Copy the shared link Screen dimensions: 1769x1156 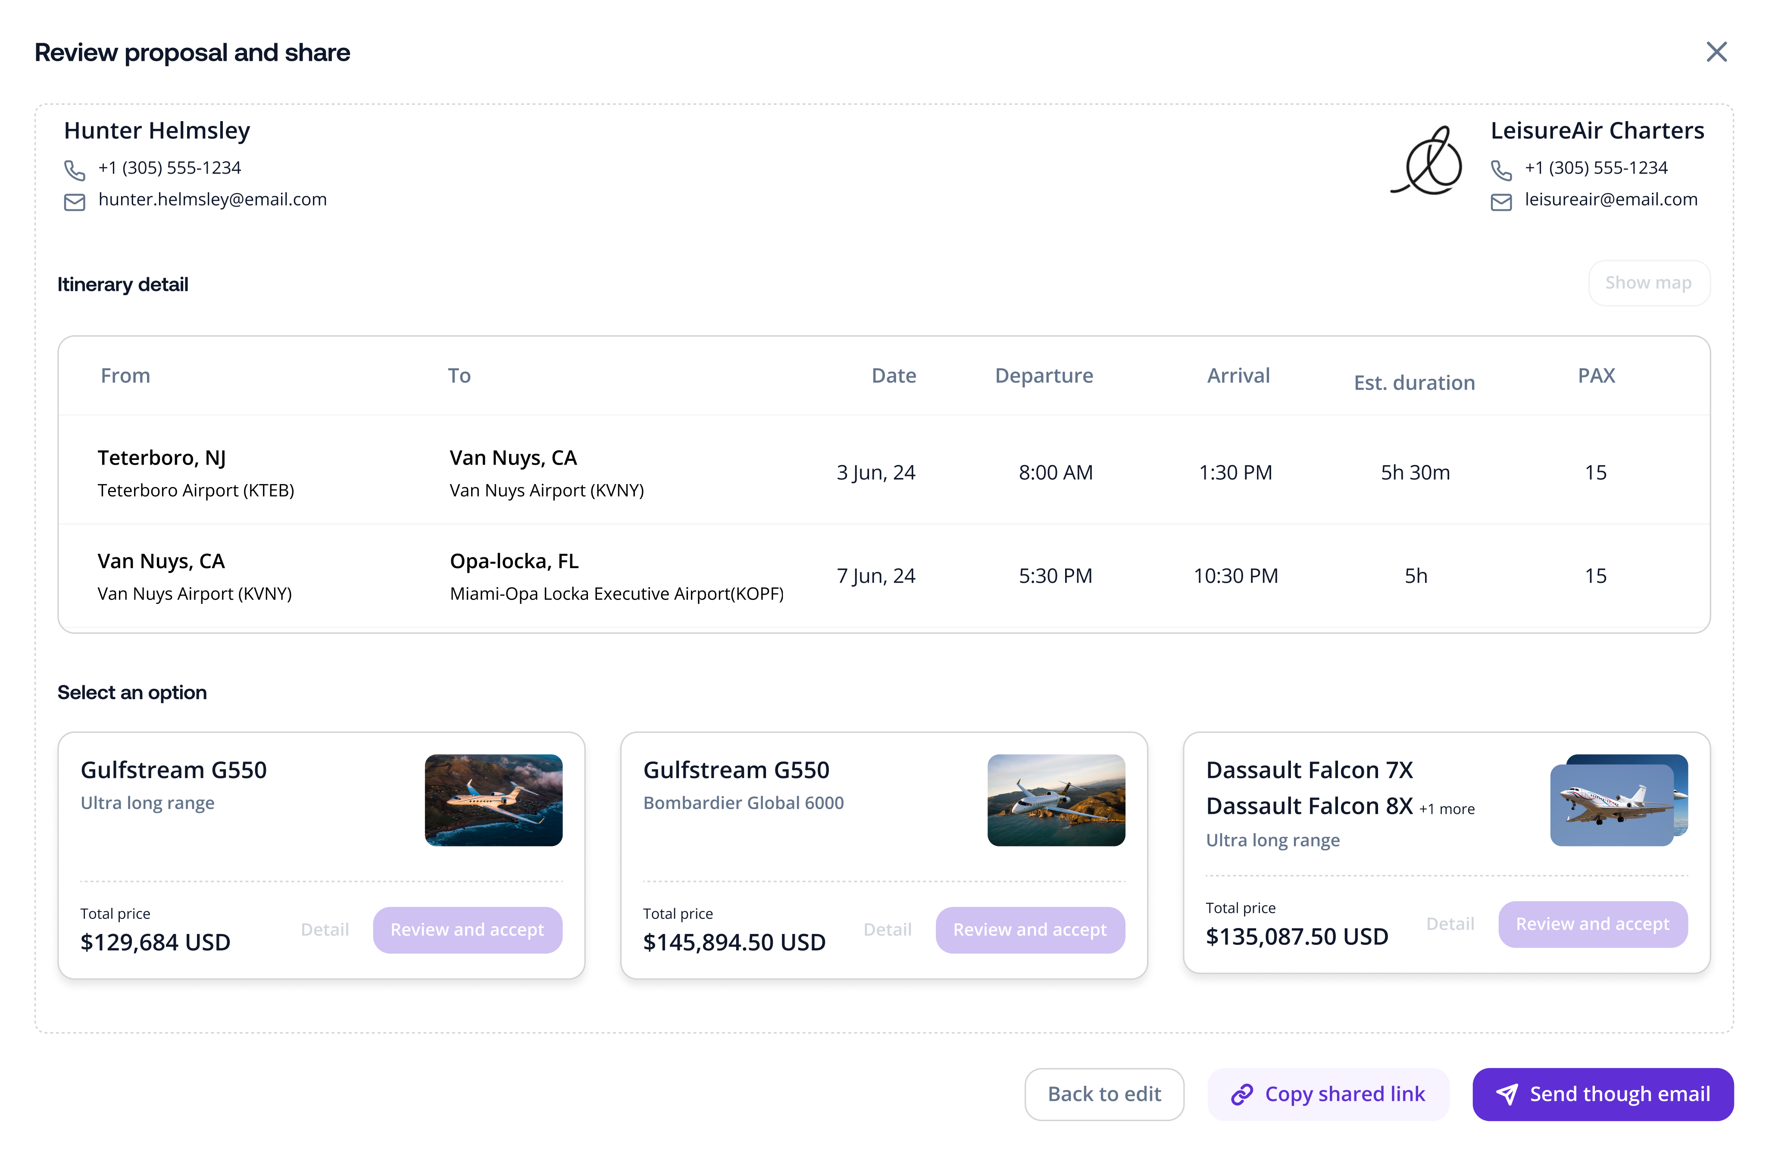coord(1328,1094)
